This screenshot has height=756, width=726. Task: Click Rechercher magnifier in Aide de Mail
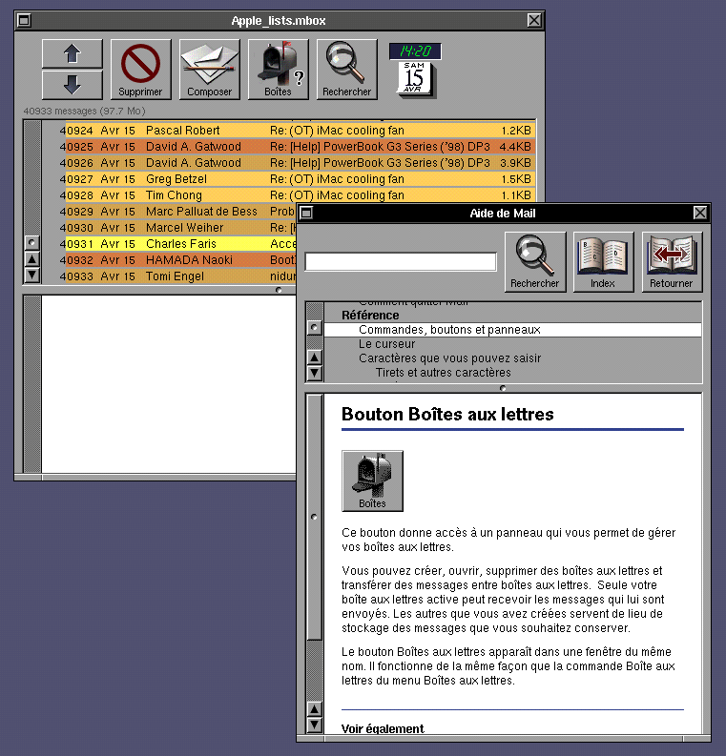click(535, 262)
